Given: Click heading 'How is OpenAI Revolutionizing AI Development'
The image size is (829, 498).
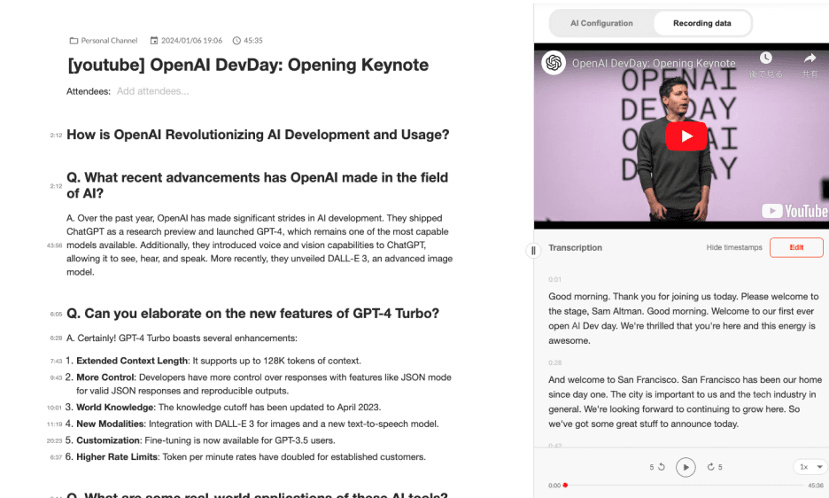Looking at the screenshot, I should point(258,135).
